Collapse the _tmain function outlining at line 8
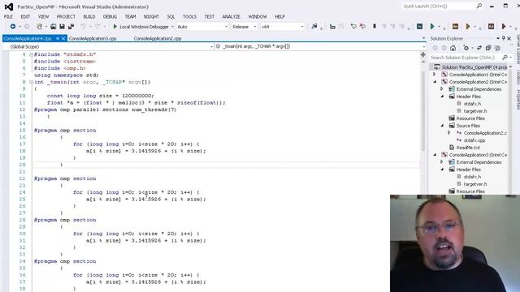This screenshot has width=520, height=292. coord(31,82)
